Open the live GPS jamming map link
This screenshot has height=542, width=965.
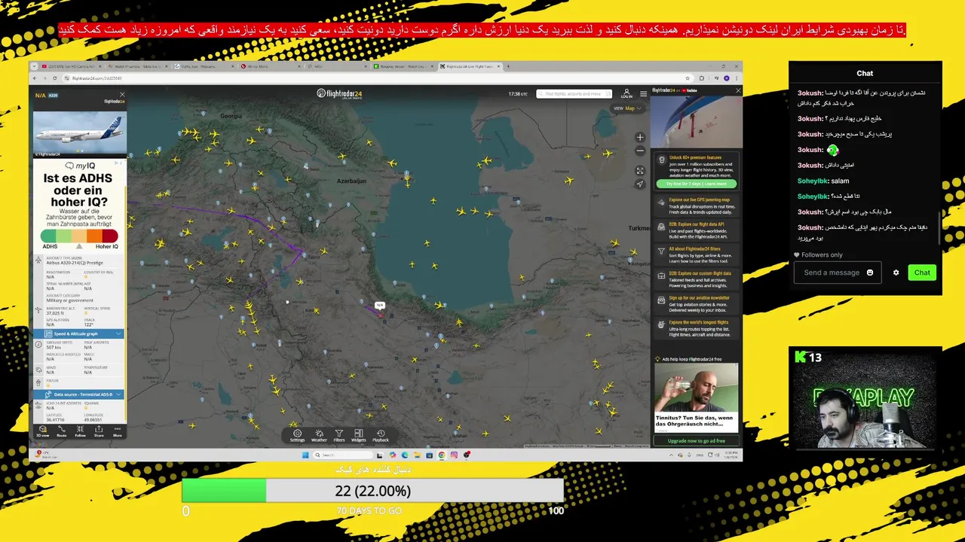click(x=695, y=206)
